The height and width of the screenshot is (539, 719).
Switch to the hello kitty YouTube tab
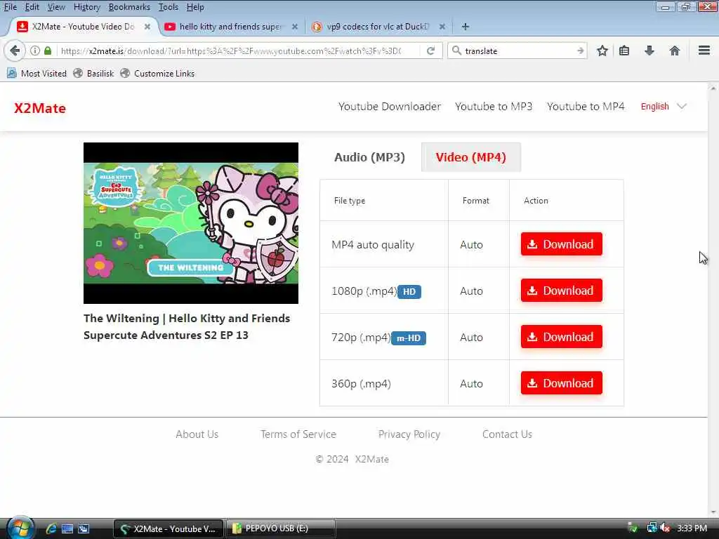point(230,27)
